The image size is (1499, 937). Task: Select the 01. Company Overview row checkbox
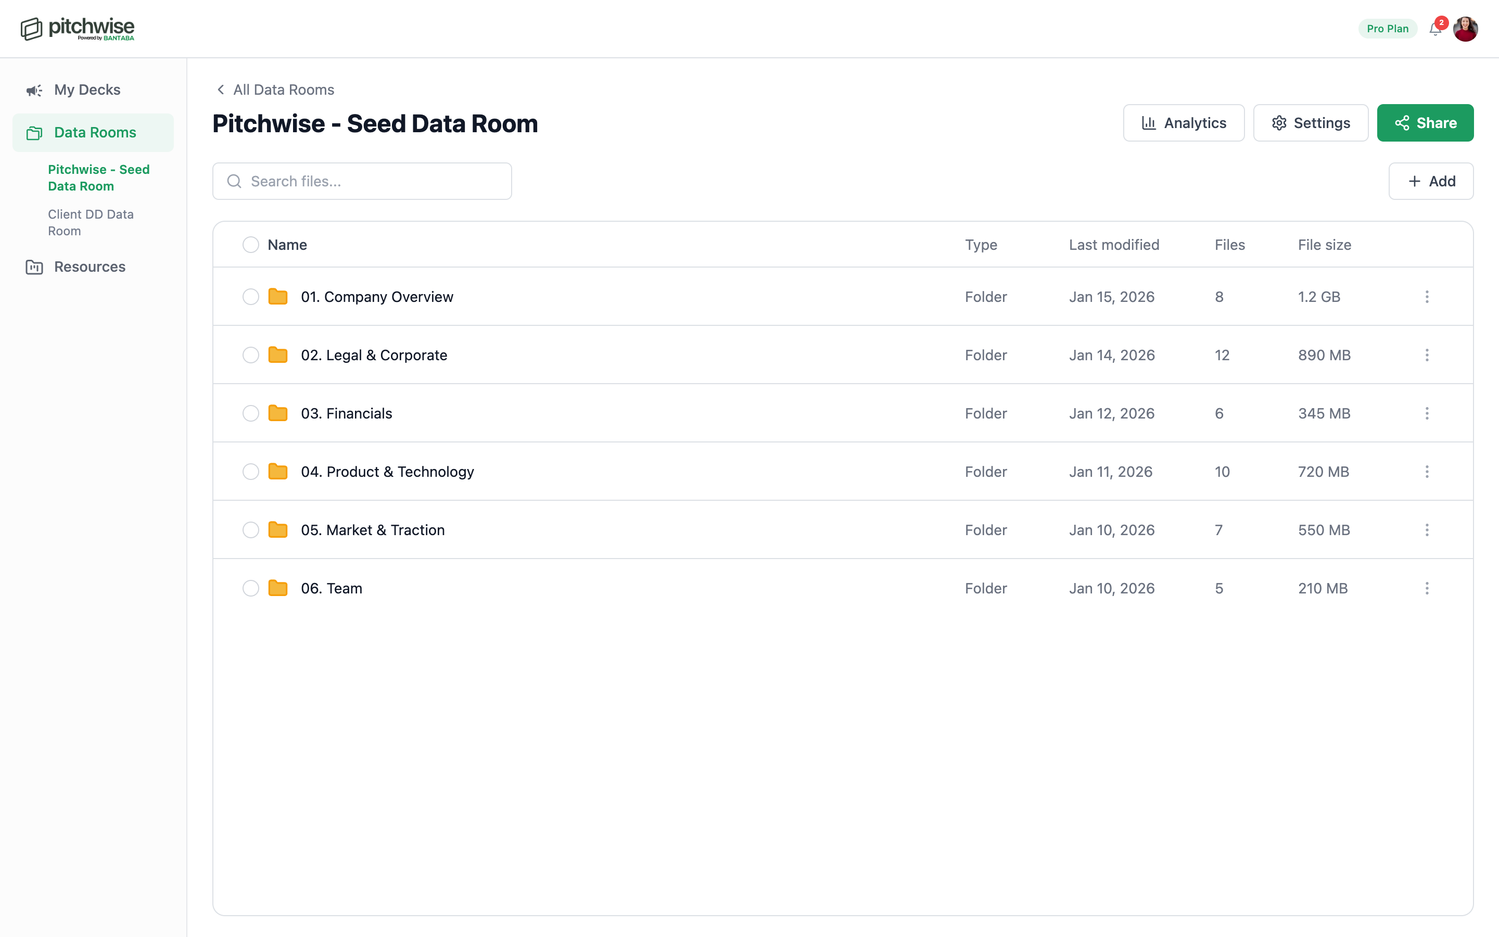pyautogui.click(x=251, y=296)
